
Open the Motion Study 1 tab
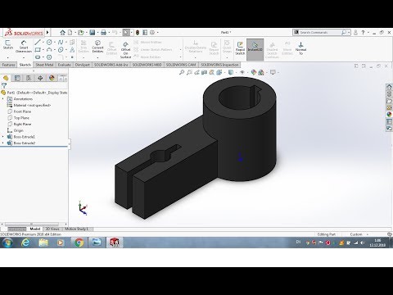click(x=76, y=229)
